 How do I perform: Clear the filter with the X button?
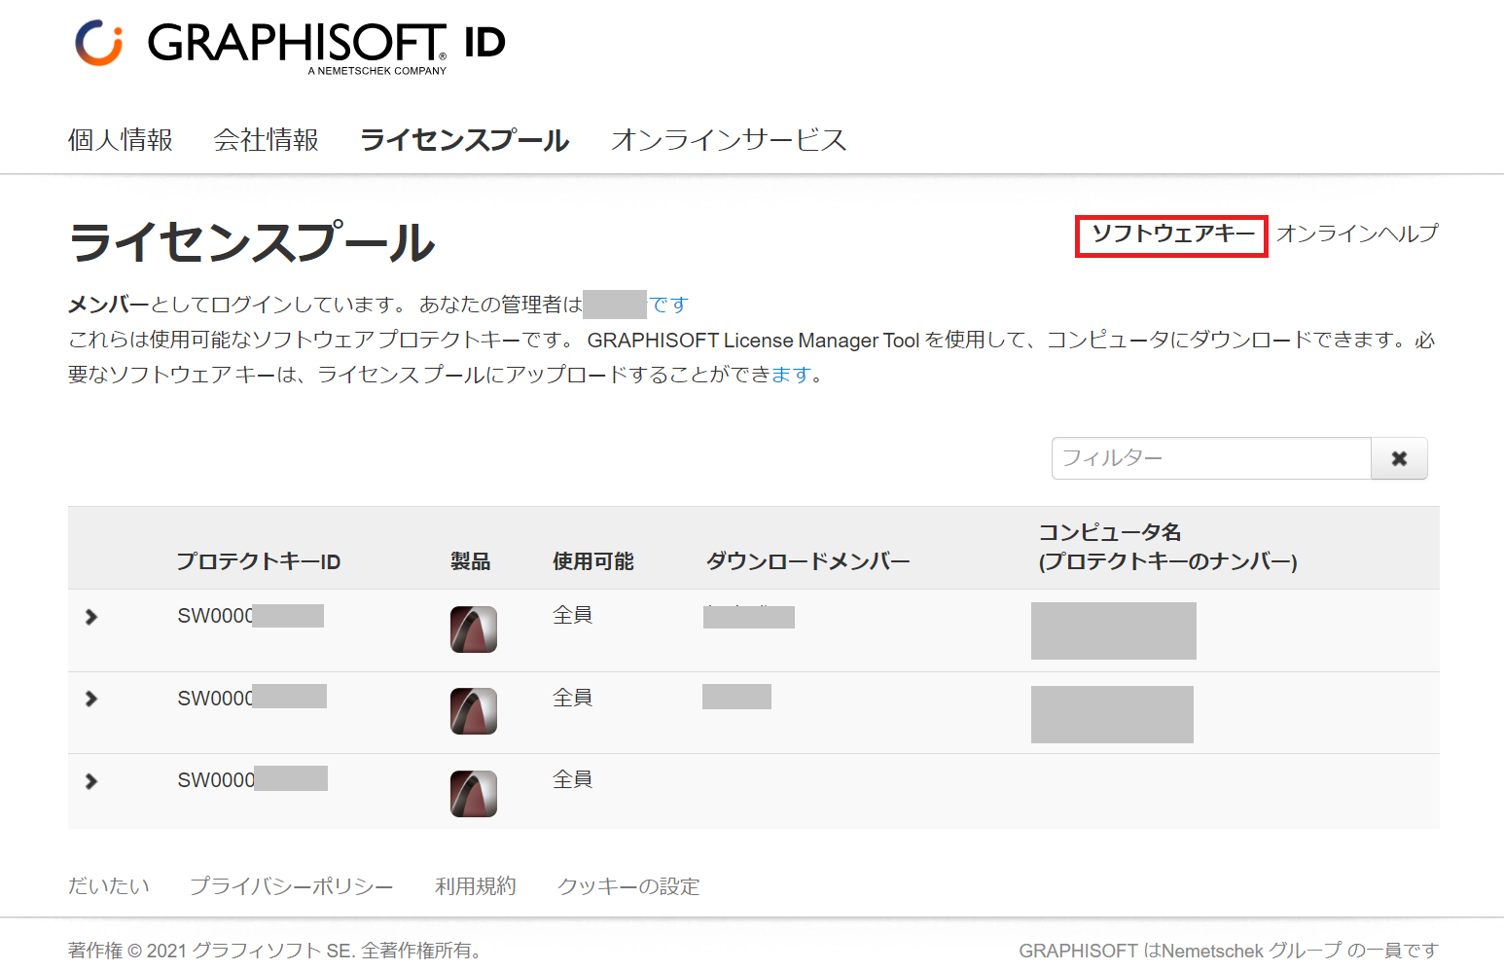tap(1399, 458)
